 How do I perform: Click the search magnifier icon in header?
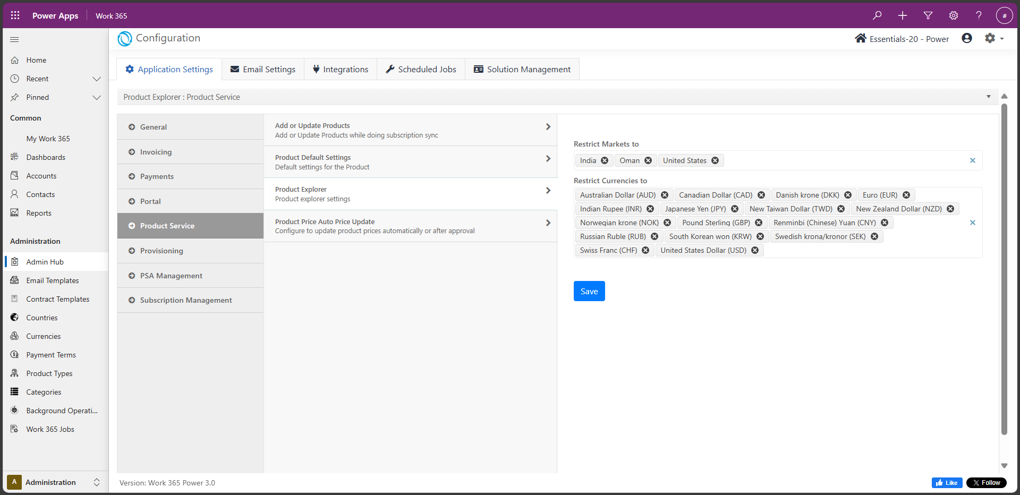(877, 15)
